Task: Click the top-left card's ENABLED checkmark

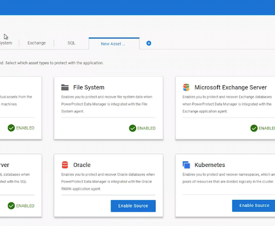Action: [11, 128]
